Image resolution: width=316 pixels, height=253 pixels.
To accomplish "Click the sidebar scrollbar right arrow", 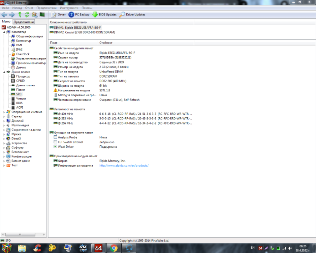I will (x=44, y=234).
